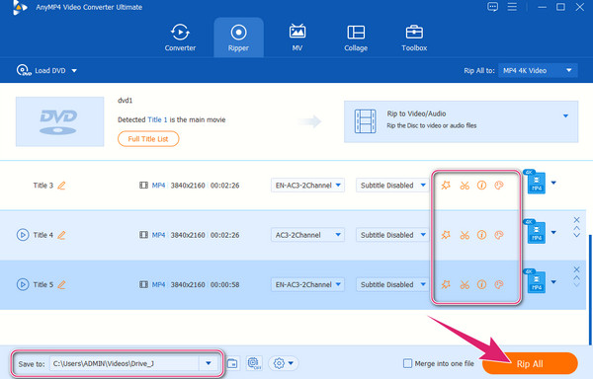Open the Toolbox tab
593x379 pixels.
[414, 38]
